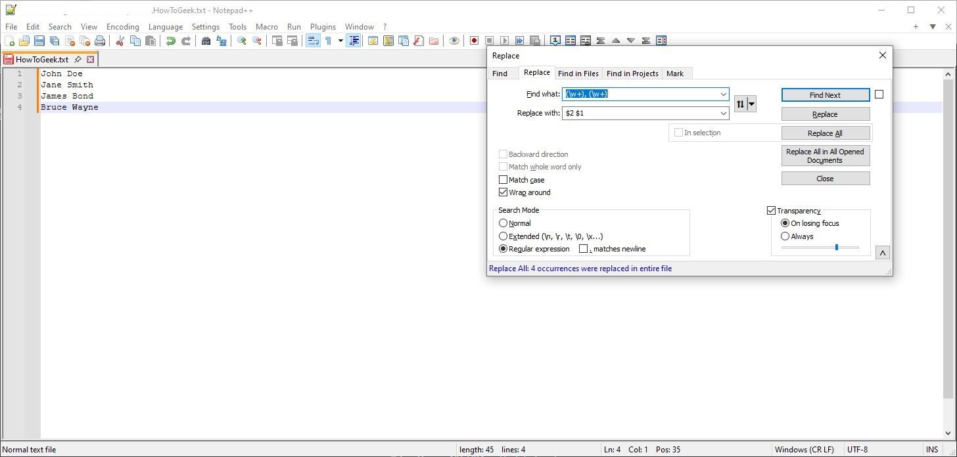
Task: Collapse the Replace dialog with chevron button
Action: pos(882,253)
